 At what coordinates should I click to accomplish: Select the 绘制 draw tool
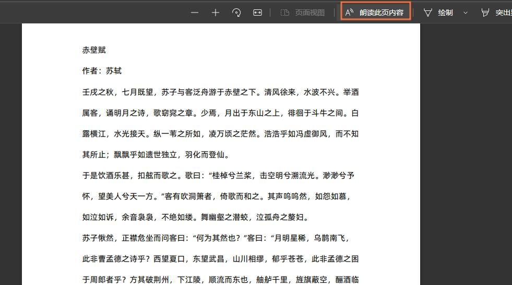tap(438, 13)
